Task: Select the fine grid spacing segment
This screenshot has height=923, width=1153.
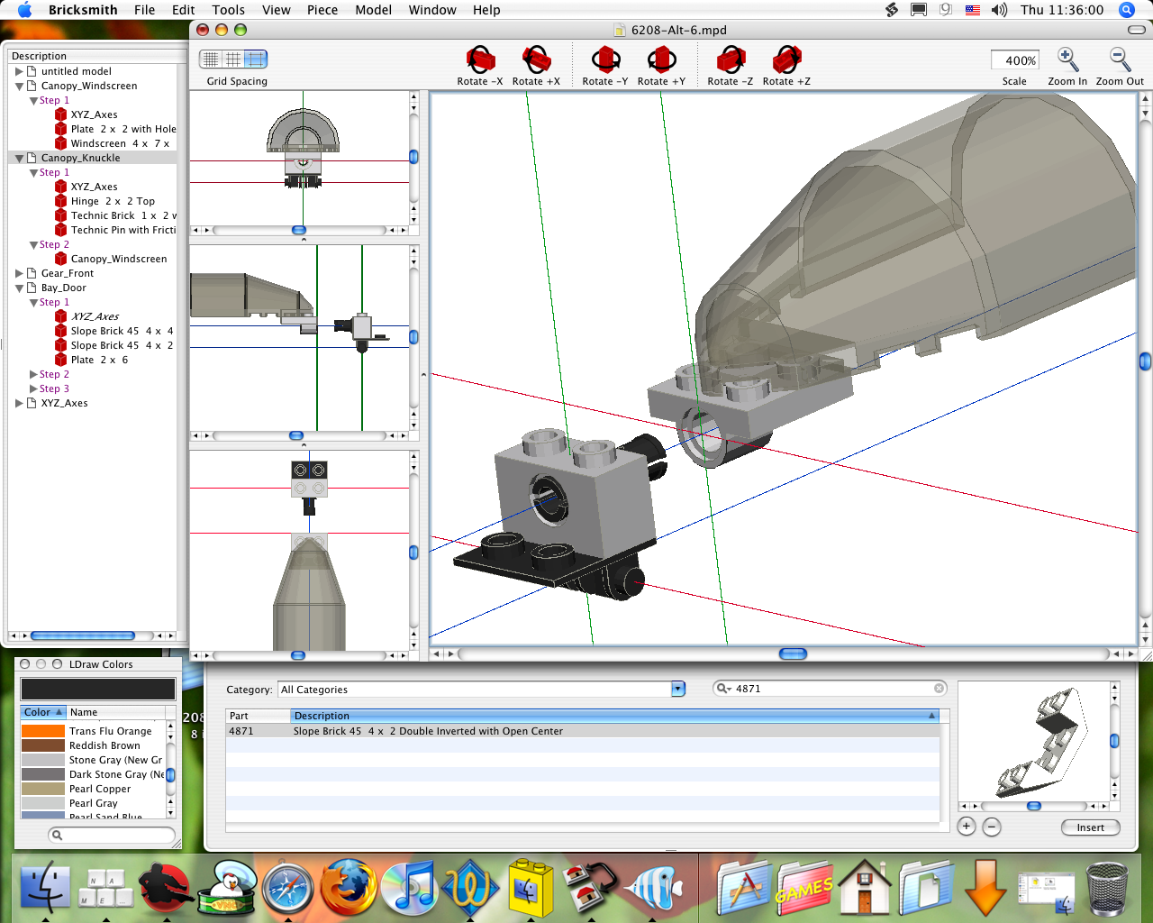Action: point(211,59)
